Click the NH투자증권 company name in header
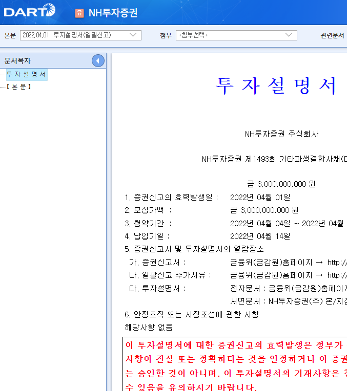 (113, 13)
